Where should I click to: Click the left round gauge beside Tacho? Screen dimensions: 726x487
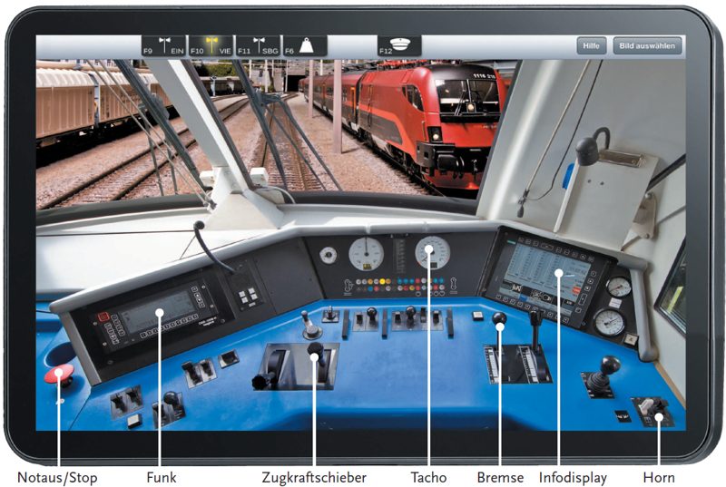point(366,254)
